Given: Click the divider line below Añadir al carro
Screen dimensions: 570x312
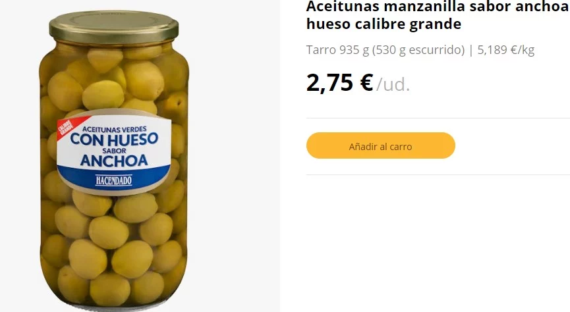Looking at the screenshot, I should tap(438, 174).
